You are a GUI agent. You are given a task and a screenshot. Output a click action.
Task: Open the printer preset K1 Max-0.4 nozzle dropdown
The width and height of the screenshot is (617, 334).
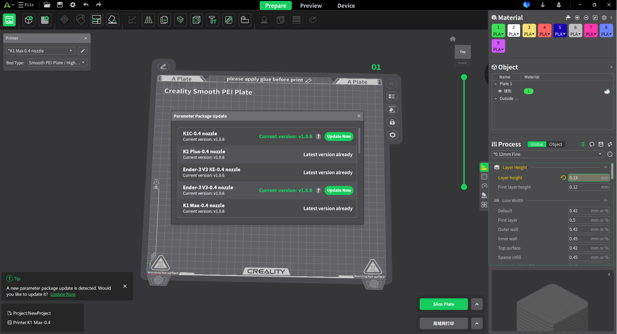(40, 51)
